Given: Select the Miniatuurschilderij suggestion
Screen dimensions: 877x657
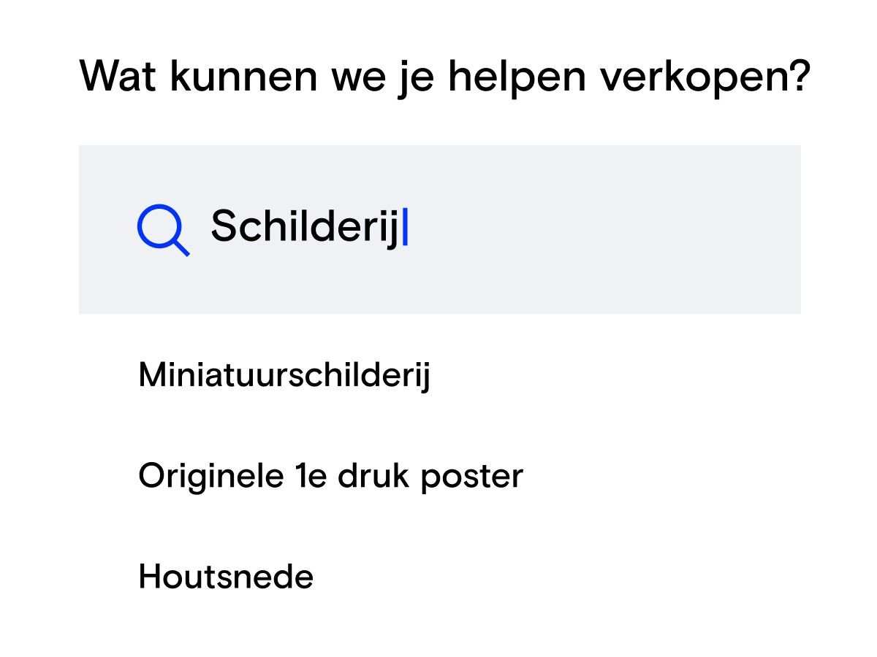Looking at the screenshot, I should 284,376.
